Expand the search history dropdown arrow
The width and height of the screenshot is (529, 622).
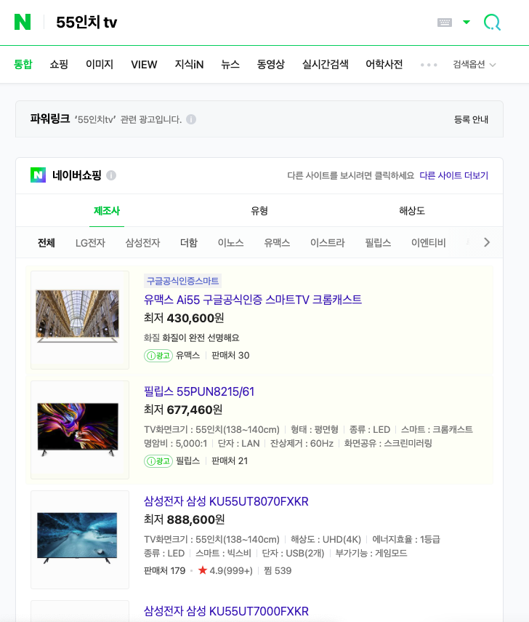467,23
